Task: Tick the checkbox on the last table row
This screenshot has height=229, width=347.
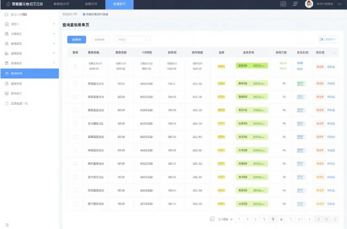Action: [75, 203]
